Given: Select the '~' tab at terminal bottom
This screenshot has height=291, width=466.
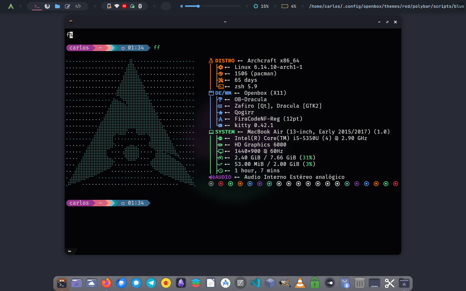Looking at the screenshot, I should (x=70, y=251).
